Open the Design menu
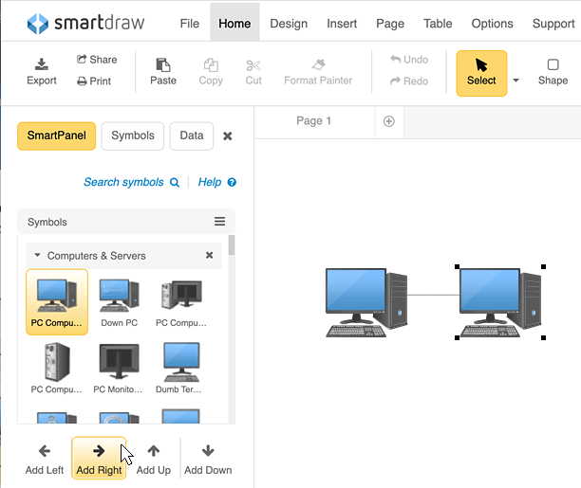 pyautogui.click(x=289, y=24)
